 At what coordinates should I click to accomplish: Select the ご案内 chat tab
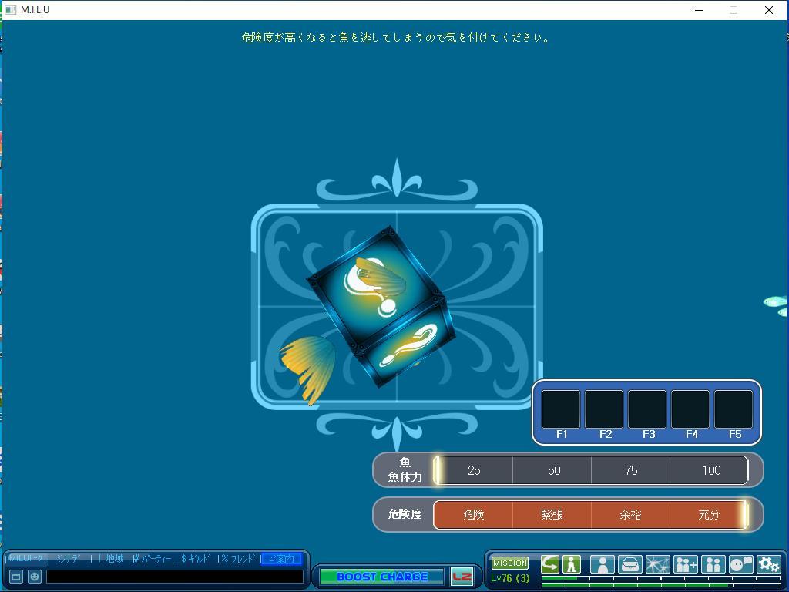[x=280, y=559]
